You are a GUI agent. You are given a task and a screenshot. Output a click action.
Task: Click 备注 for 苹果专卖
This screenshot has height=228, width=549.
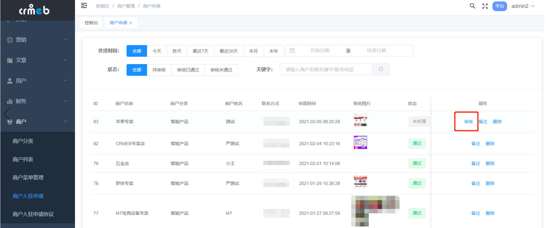pos(483,122)
